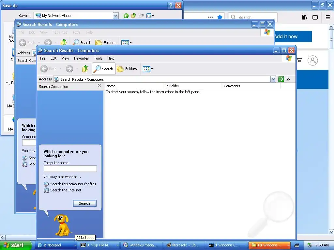Click the keyboard icon in system tray

point(297,245)
